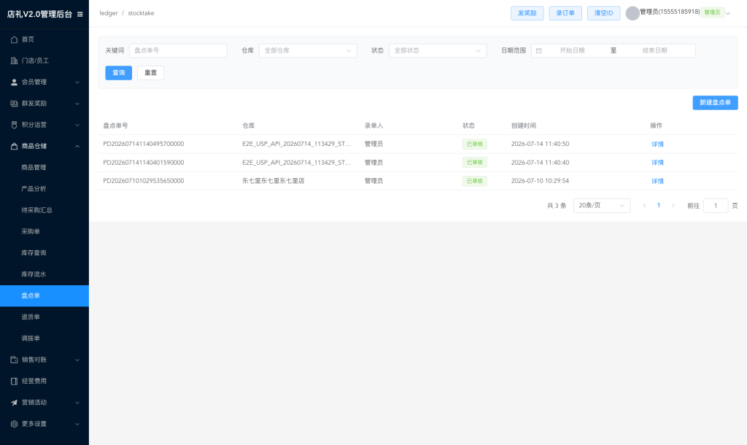Click the wallet icon beside 销售对账
Screen dimensions: 747x445
coord(15,360)
